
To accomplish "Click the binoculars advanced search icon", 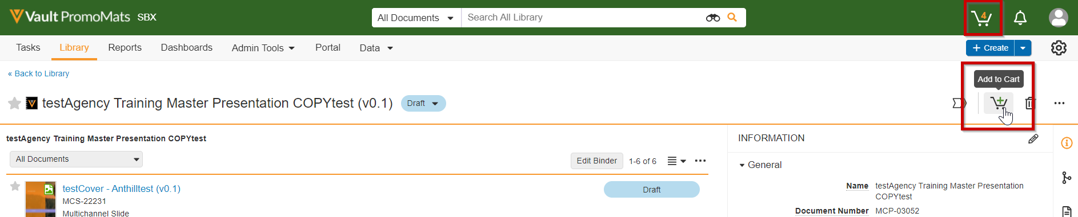I will 712,18.
